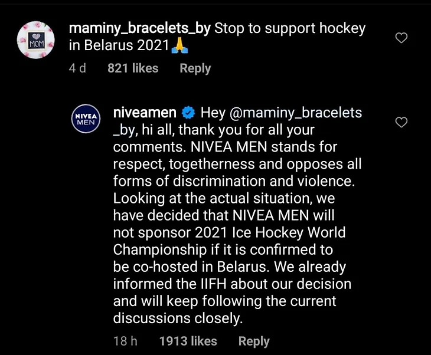Like the maminy_bracelets_by comment with the heart
Viewport: 431px width, 355px height.
tap(401, 38)
